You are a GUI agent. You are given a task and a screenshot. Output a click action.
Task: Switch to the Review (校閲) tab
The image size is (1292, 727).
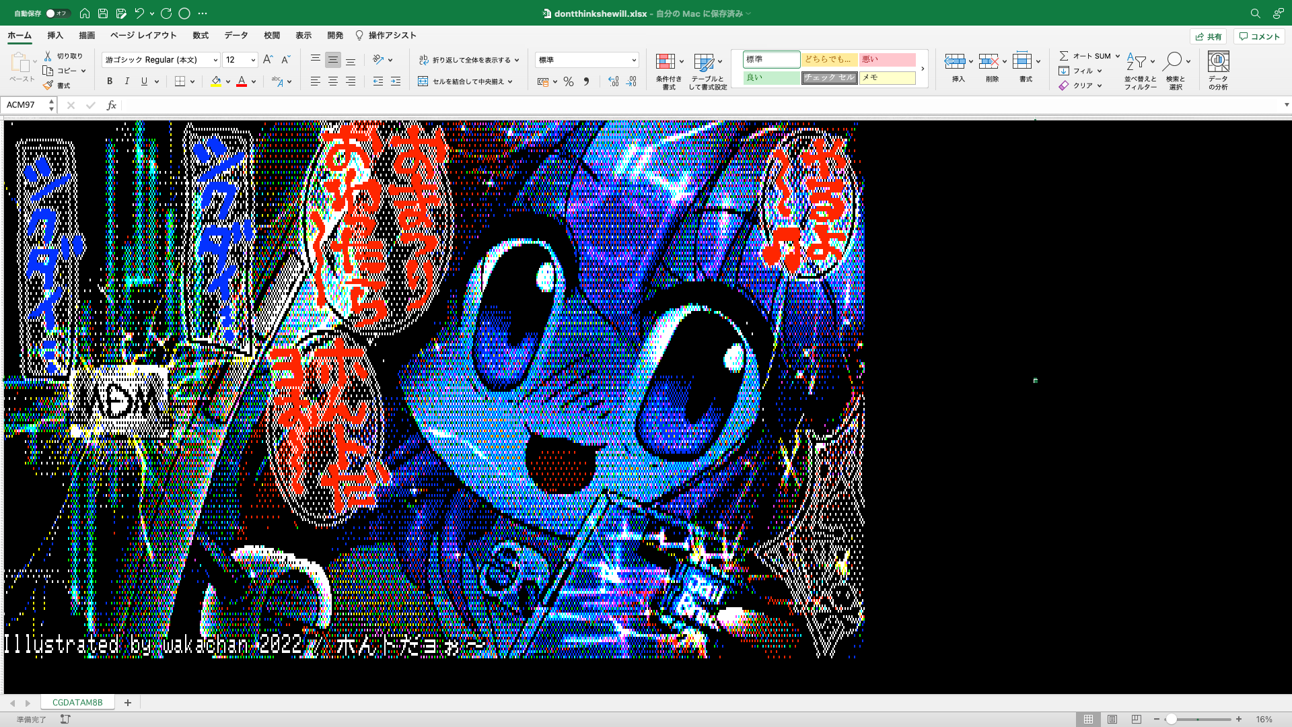click(272, 36)
